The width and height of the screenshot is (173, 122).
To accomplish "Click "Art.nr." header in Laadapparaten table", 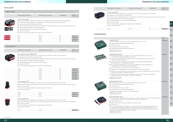I will click(163, 38).
